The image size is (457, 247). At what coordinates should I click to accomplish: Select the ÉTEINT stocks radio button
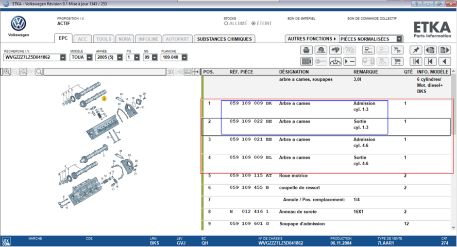[x=253, y=24]
